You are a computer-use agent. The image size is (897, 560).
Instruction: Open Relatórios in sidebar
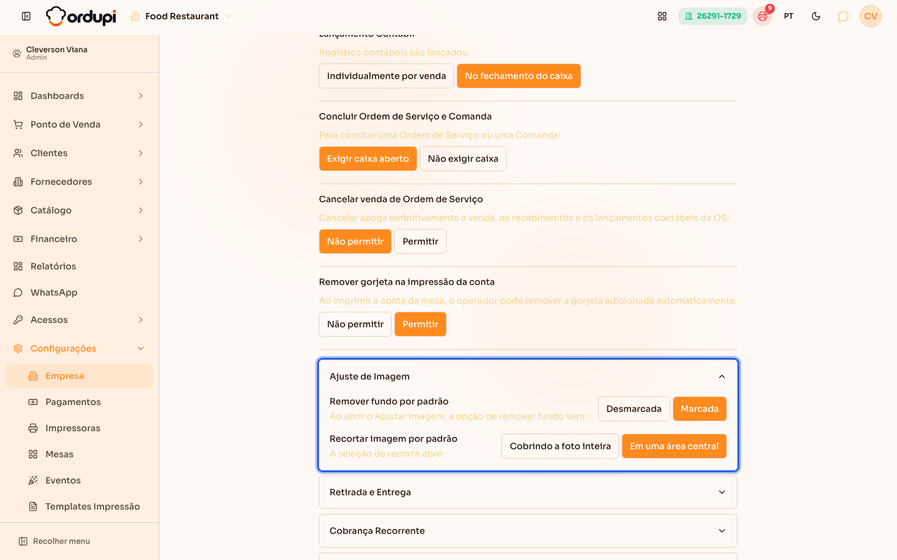point(79,266)
